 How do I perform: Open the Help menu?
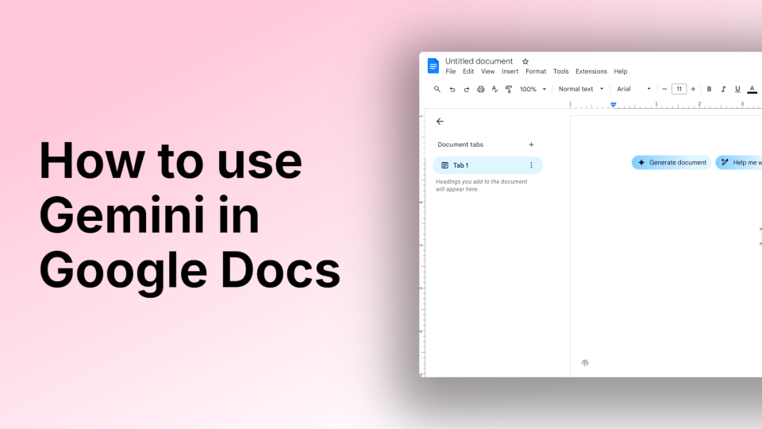pos(621,71)
